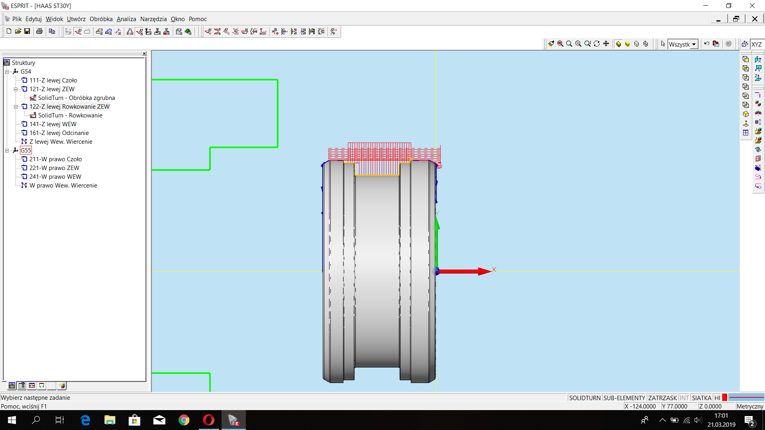Toggle the wireframe cube view mode

[637, 44]
